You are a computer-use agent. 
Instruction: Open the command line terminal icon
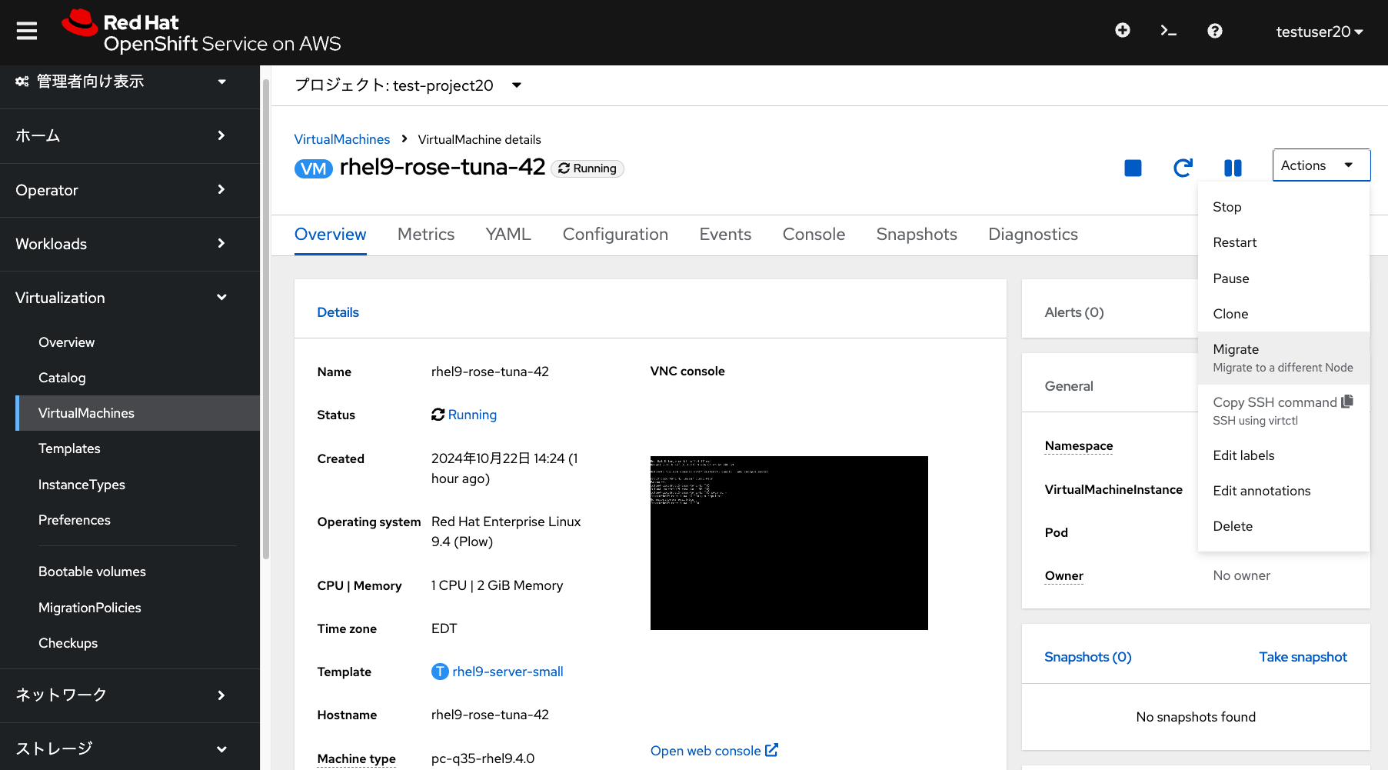click(1169, 31)
